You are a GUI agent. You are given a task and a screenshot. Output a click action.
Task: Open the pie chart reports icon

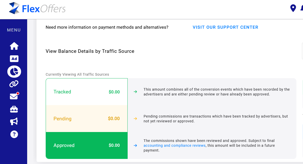point(14,72)
